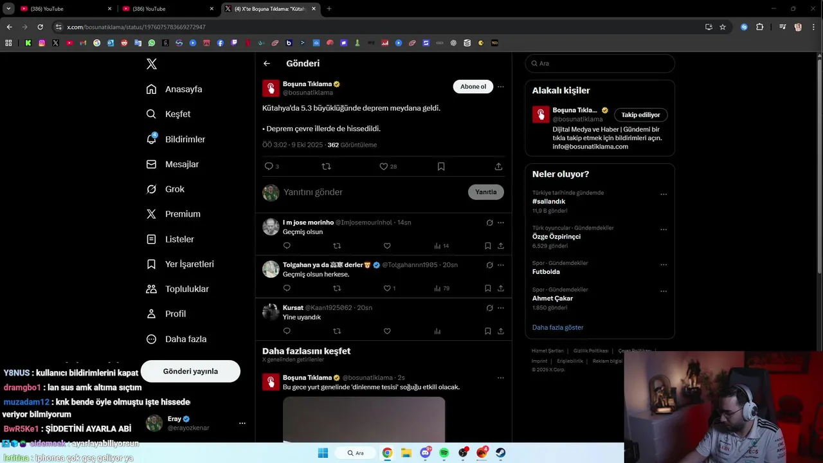Like Kursat's Yine uyandık comment
This screenshot has width=823, height=463.
click(387, 331)
